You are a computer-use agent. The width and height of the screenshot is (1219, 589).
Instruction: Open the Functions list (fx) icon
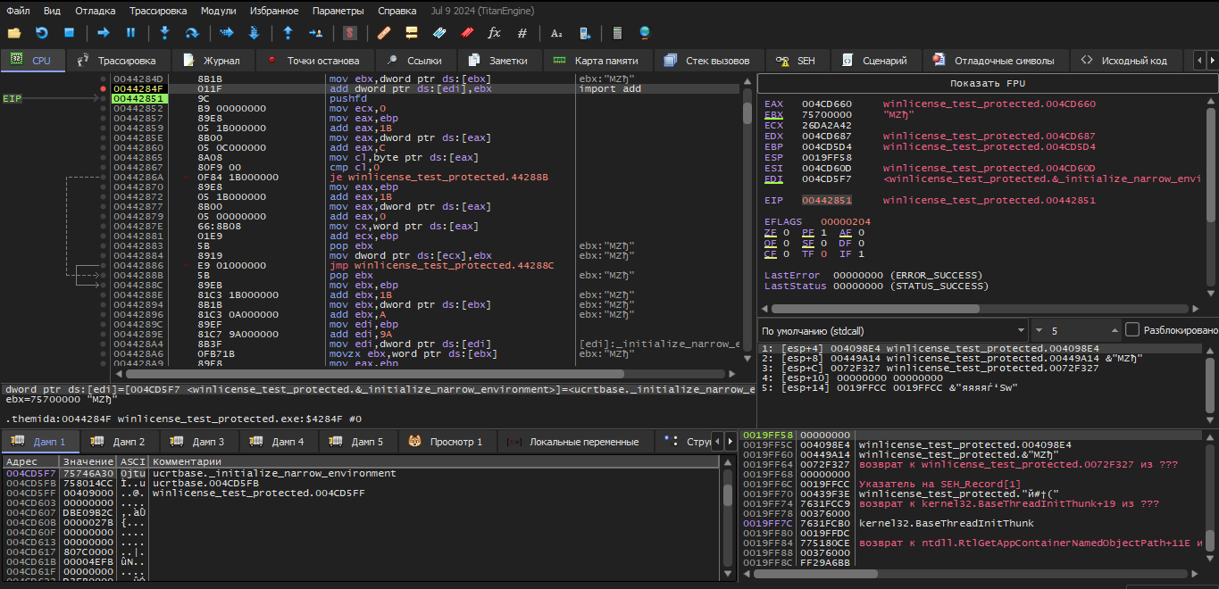point(494,33)
